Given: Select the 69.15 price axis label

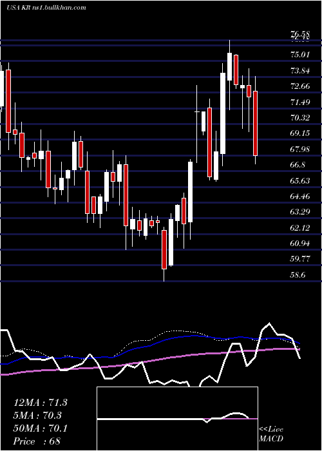Looking at the screenshot, I should click(x=301, y=133).
